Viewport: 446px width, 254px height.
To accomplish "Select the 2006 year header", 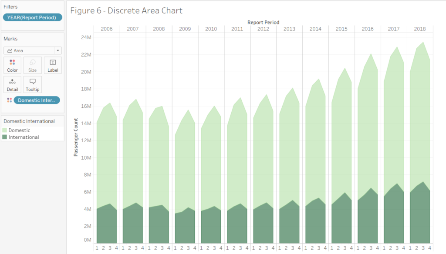I will point(107,29).
